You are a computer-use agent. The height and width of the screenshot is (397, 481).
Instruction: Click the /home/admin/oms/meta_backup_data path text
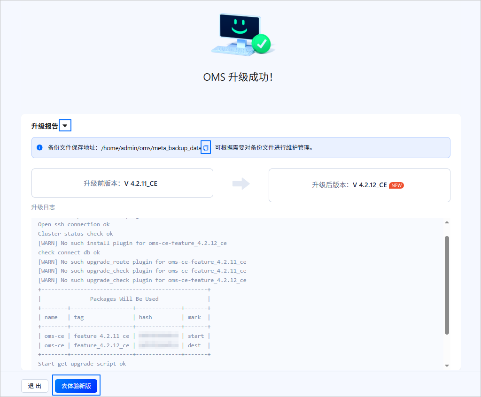pyautogui.click(x=151, y=148)
